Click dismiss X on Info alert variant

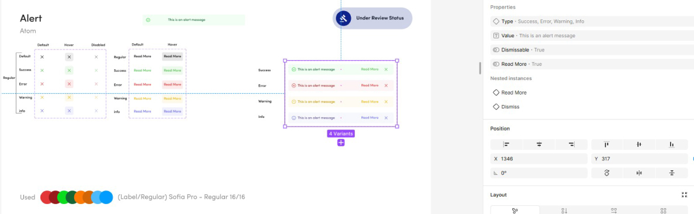(386, 118)
